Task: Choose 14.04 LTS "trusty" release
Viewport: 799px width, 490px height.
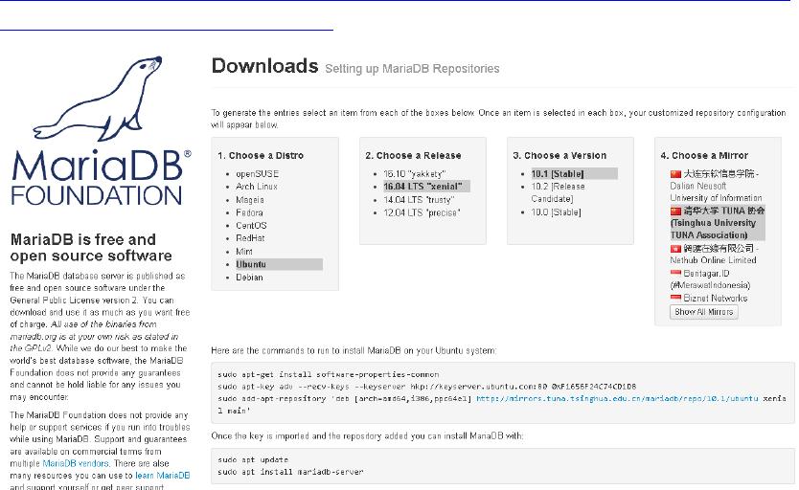Action: pyautogui.click(x=419, y=199)
